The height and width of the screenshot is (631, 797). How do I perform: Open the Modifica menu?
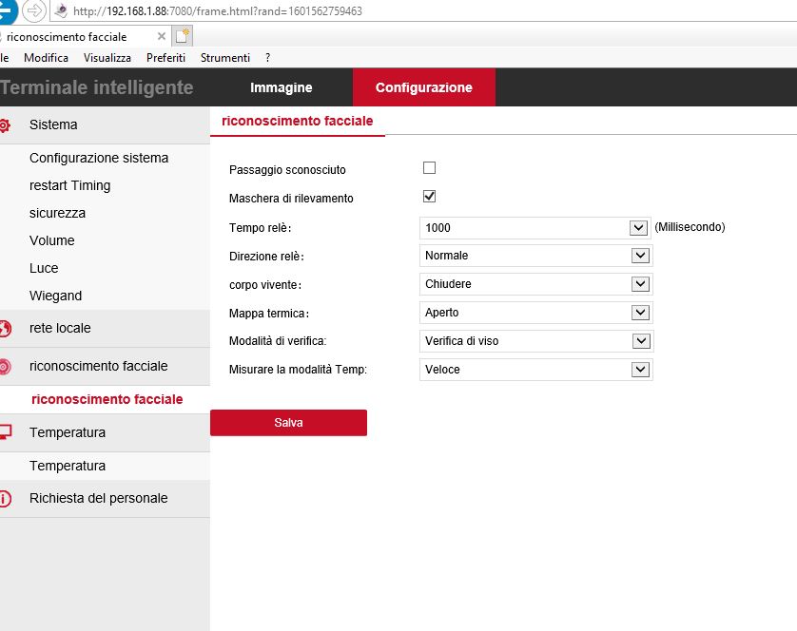[46, 58]
